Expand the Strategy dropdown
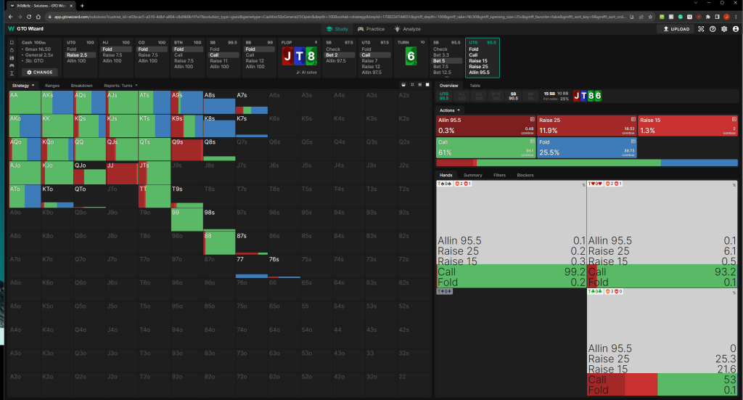Screen dimensions: 743x400 pyautogui.click(x=22, y=86)
